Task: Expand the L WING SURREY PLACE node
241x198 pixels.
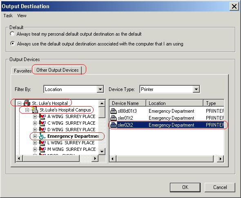Action: coord(35,143)
